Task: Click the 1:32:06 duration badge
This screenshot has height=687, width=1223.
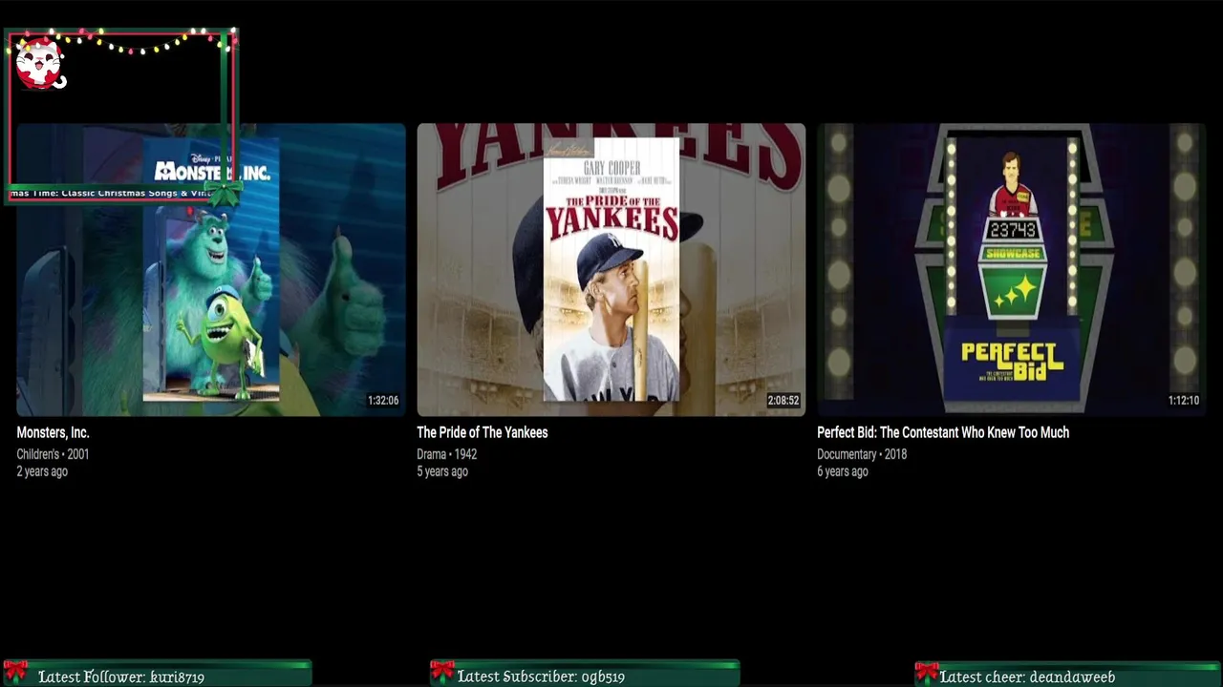Action: (383, 401)
